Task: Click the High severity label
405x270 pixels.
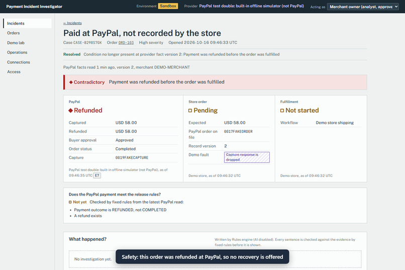Action: click(151, 43)
